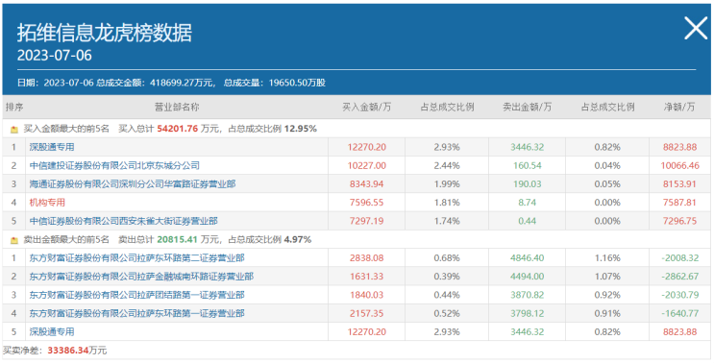Image resolution: width=714 pixels, height=364 pixels.
Task: Click the 排序 column header
Action: tap(14, 108)
